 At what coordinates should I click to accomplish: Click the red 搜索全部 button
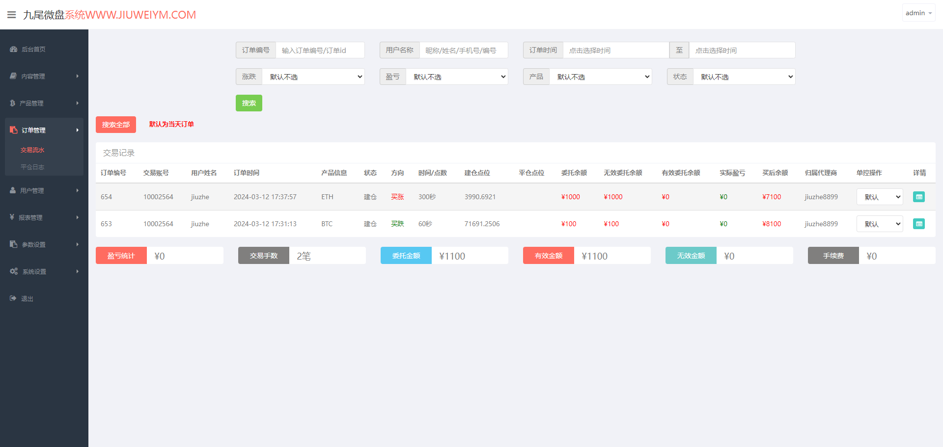point(116,125)
